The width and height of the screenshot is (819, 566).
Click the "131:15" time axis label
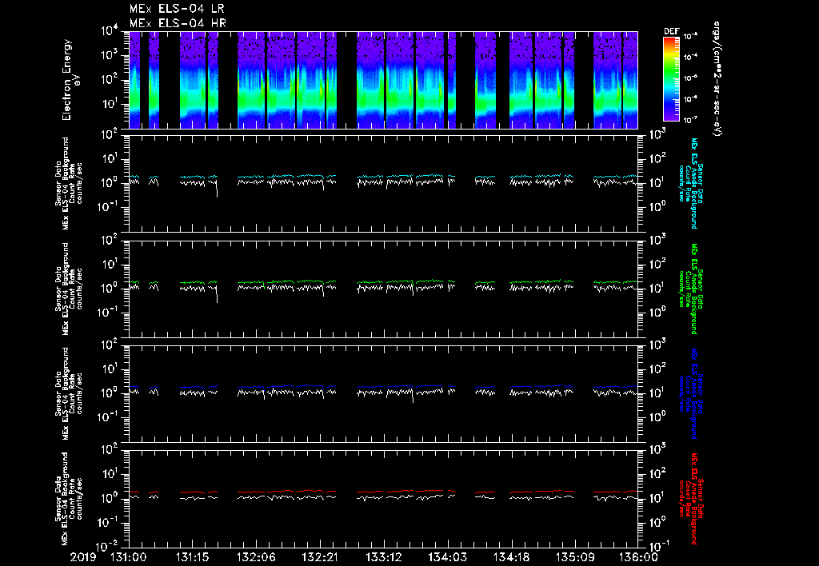coord(192,557)
